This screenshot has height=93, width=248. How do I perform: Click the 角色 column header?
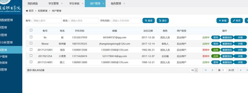pos(165,31)
